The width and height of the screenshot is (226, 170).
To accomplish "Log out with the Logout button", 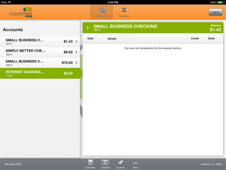I will point(215,12).
